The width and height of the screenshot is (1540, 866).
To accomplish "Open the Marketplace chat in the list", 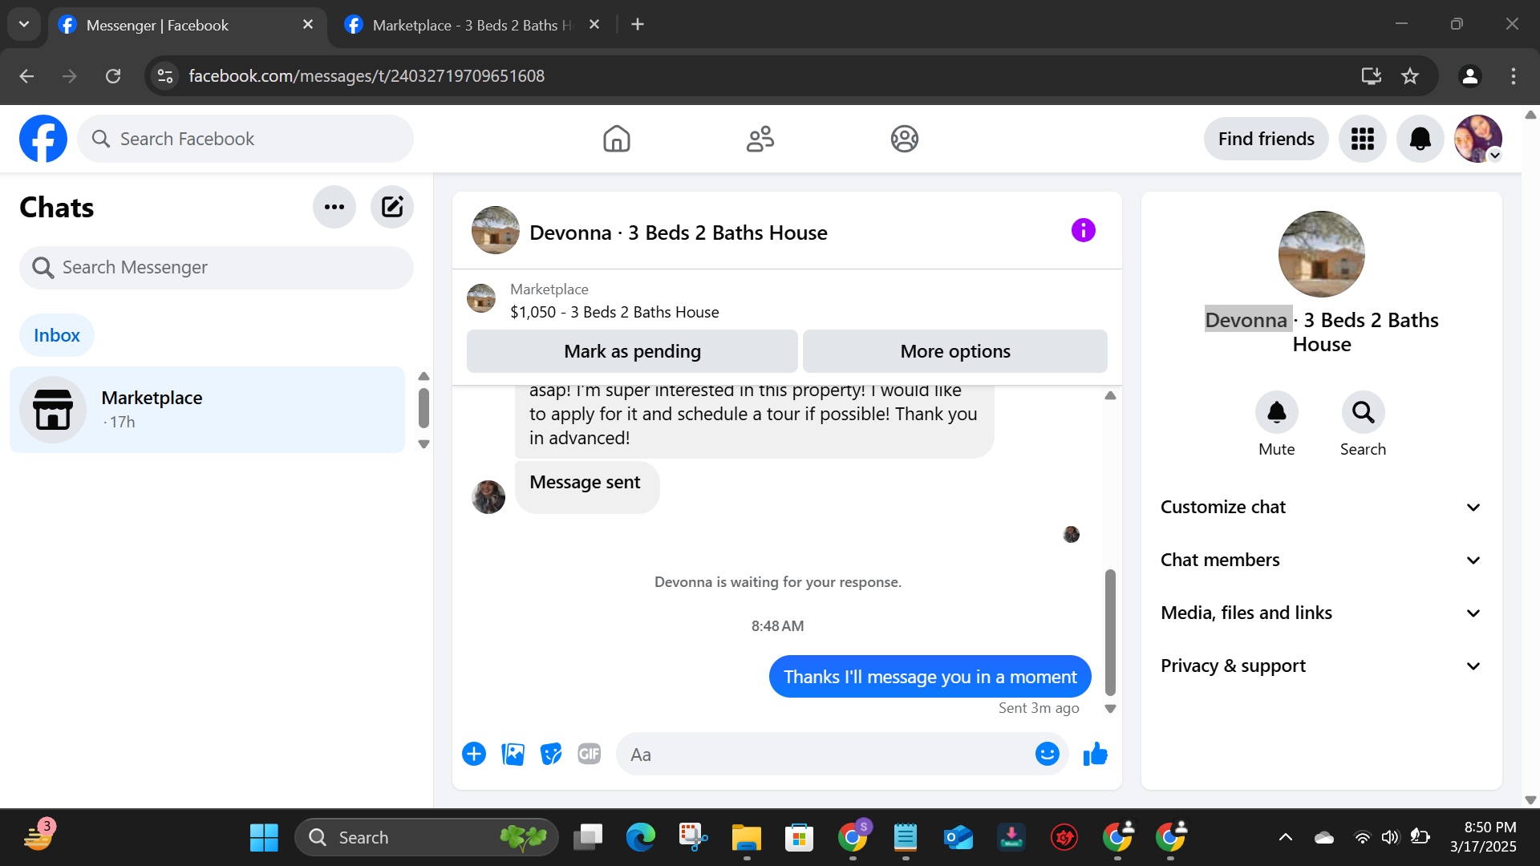I will click(x=208, y=410).
